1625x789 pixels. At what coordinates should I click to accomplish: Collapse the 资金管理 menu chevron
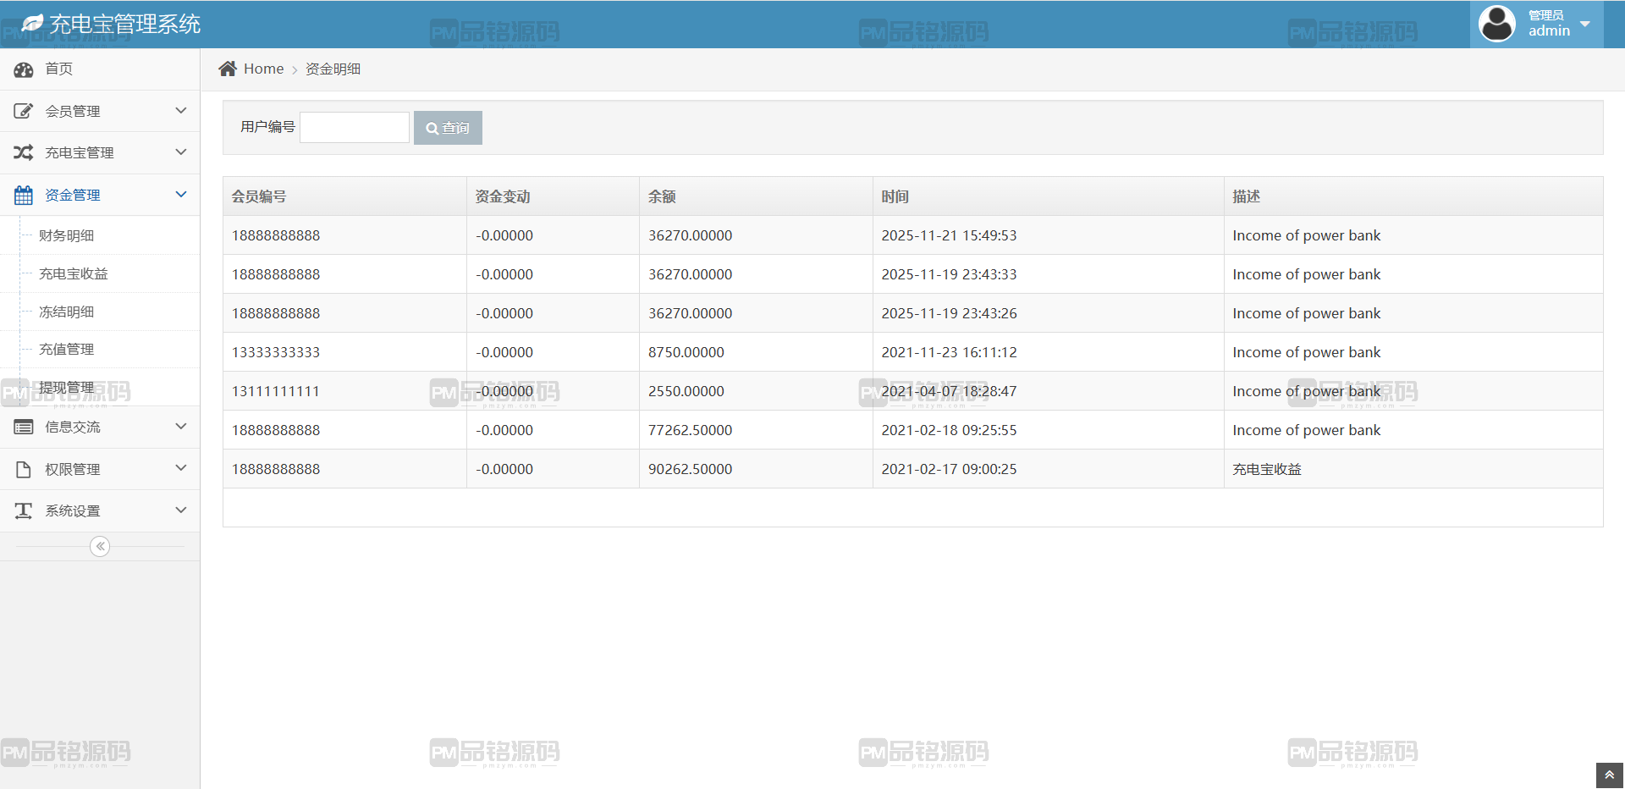click(180, 195)
